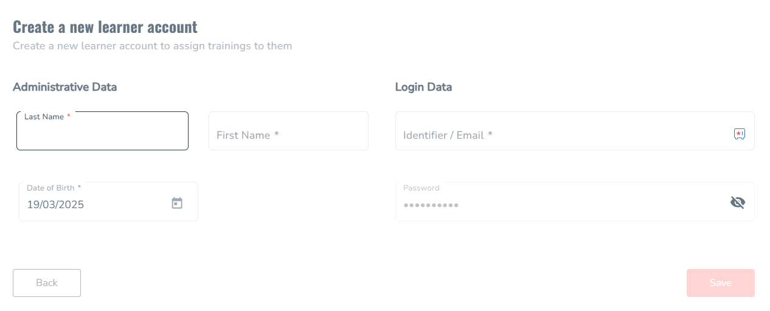
Task: Click the Date of Birth label
Action: click(x=51, y=187)
